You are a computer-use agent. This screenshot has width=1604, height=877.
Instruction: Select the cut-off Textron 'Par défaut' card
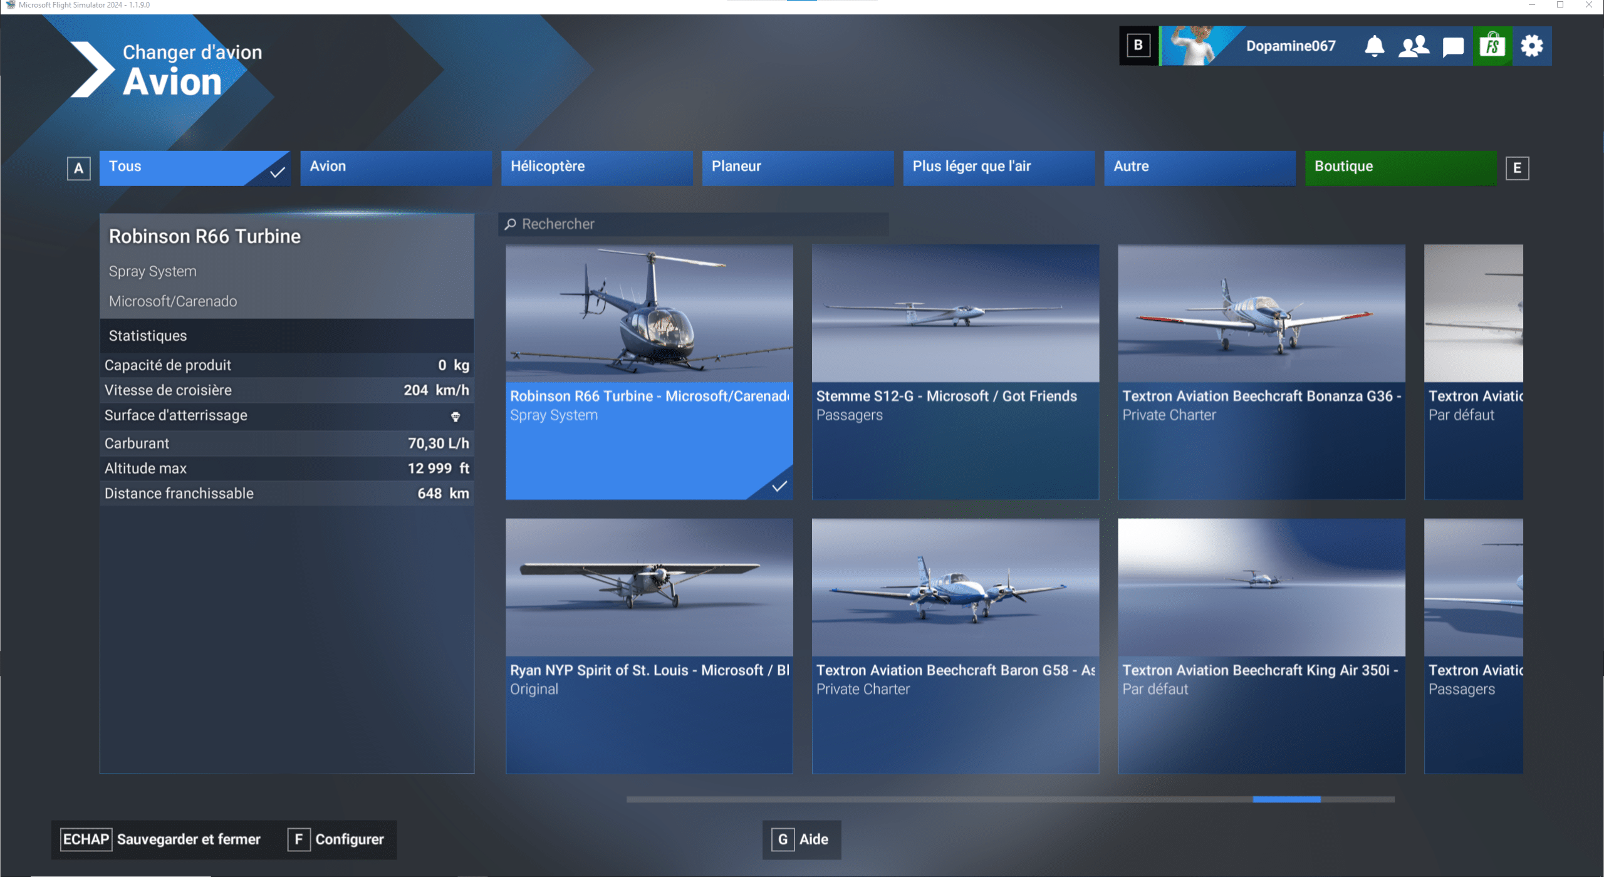coord(1474,371)
